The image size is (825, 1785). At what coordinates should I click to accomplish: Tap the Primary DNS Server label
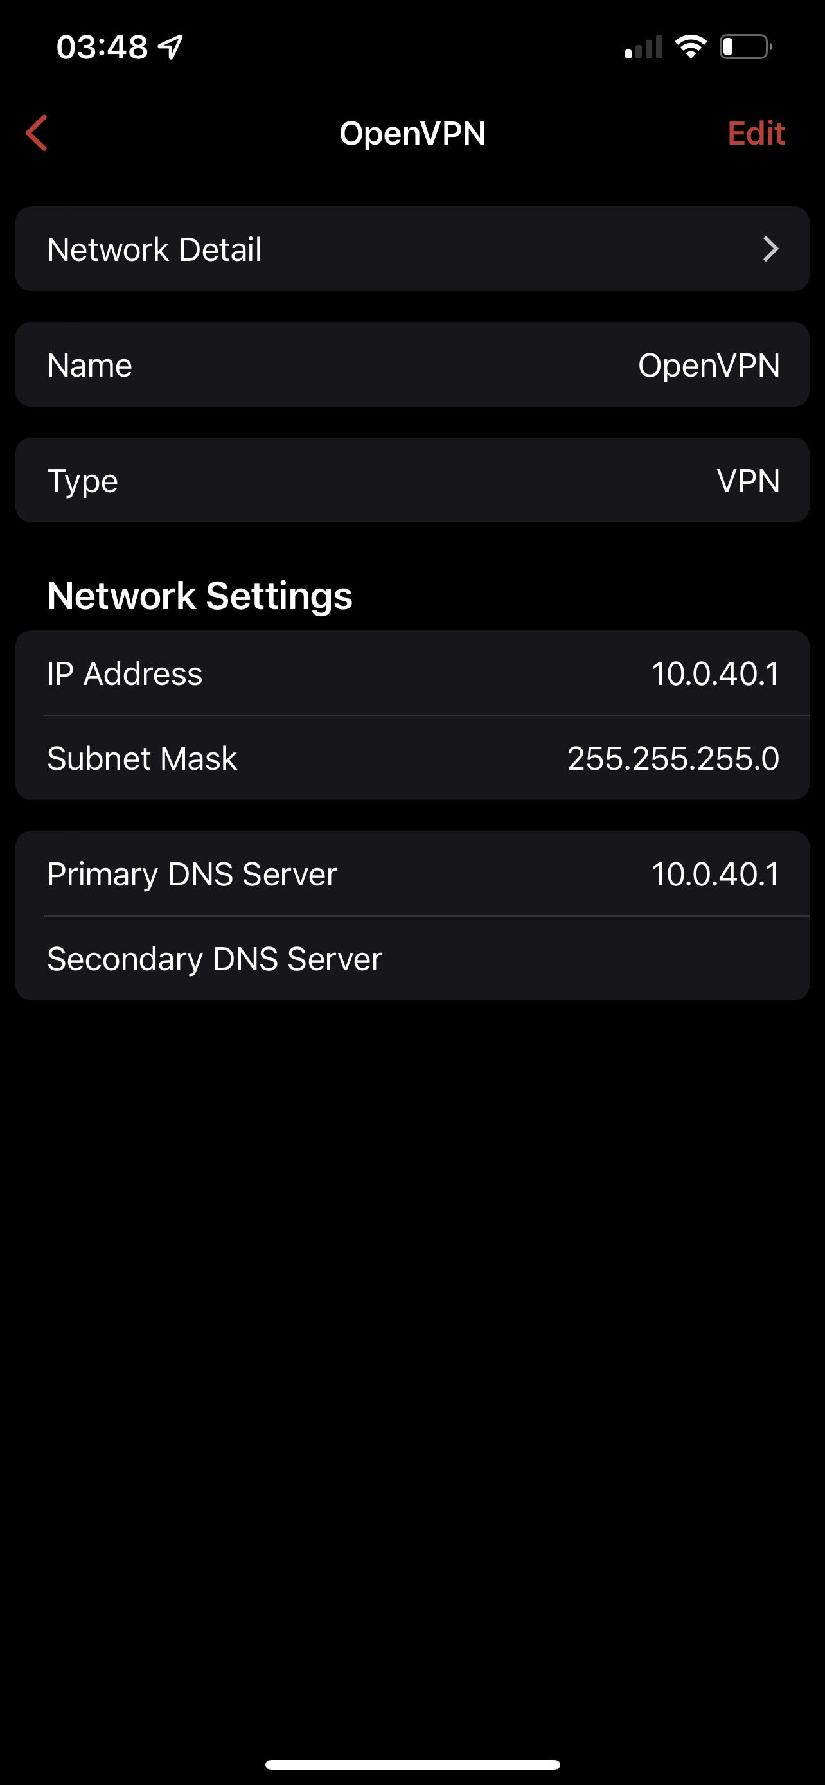pos(192,874)
